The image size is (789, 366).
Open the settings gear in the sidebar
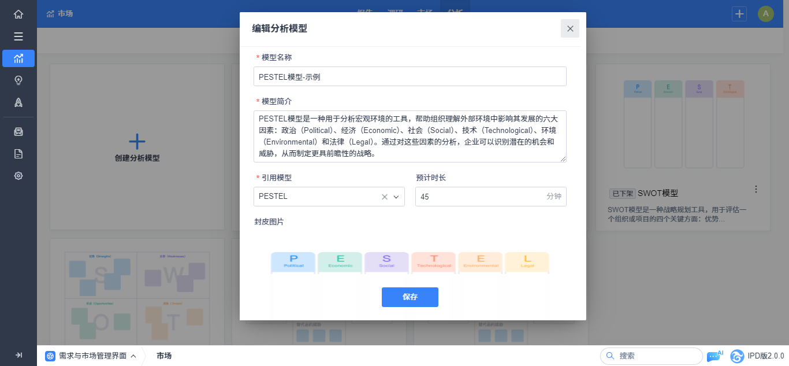click(x=18, y=176)
